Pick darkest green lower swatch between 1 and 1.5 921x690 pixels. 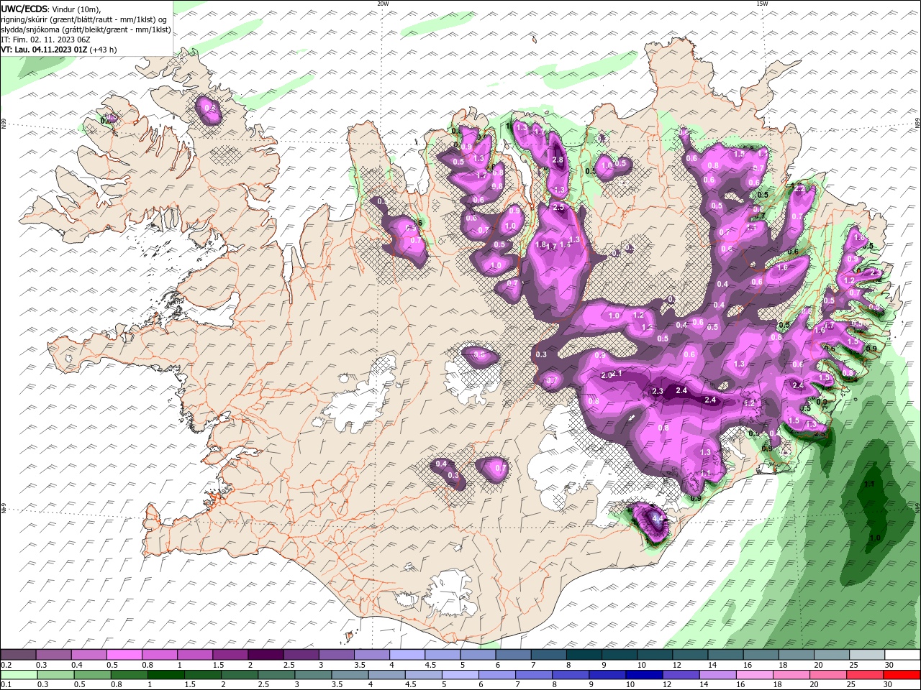click(x=165, y=675)
